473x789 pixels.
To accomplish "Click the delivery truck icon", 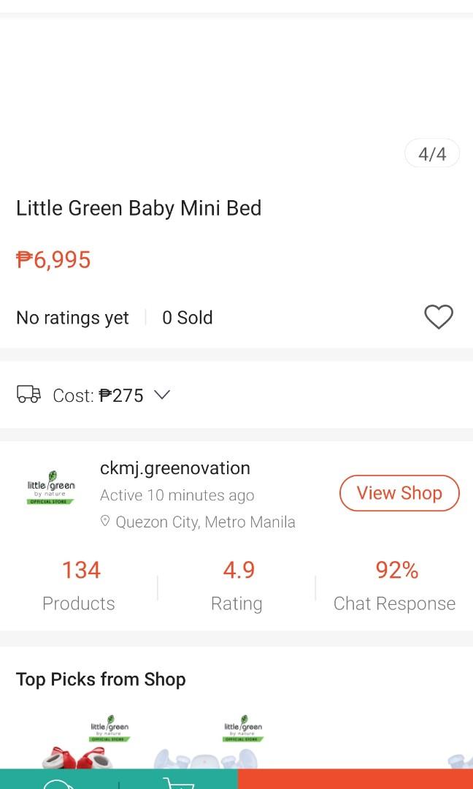I will 28,395.
